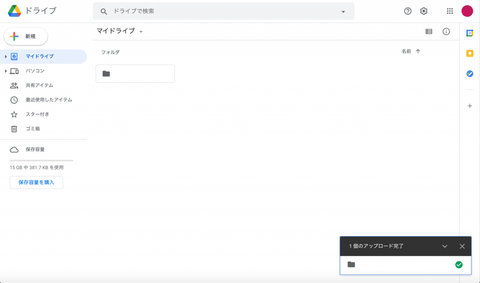Reverse sort direction with the arrow by 名前

(x=418, y=51)
